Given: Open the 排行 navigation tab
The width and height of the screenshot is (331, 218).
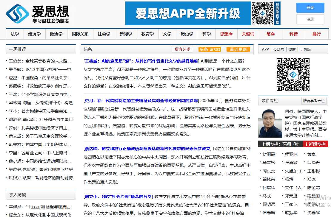Looking at the screenshot, I should 317,34.
